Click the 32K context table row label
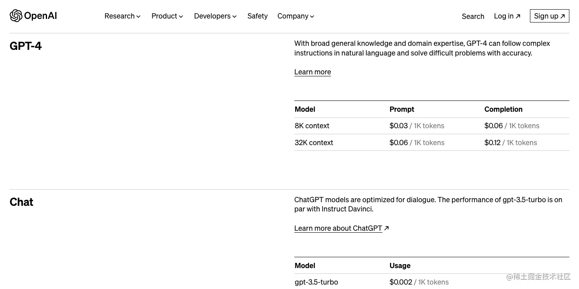Viewport: 579px width, 289px height. click(314, 143)
